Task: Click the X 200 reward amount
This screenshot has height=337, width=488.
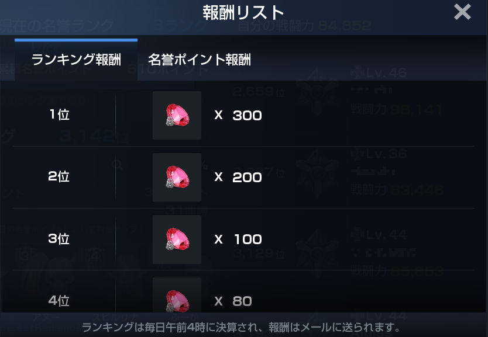Action: pos(238,177)
